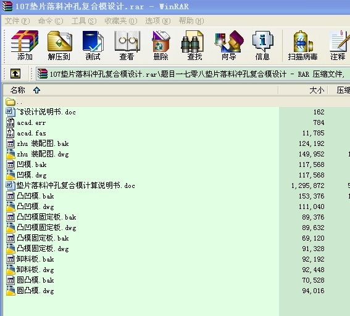The height and width of the screenshot is (316, 350).
Task: Click the Delete (删除) icon
Action: 160,46
